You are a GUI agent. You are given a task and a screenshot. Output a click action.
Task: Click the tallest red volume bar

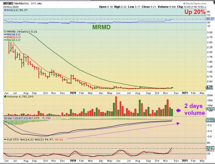pos(116,106)
